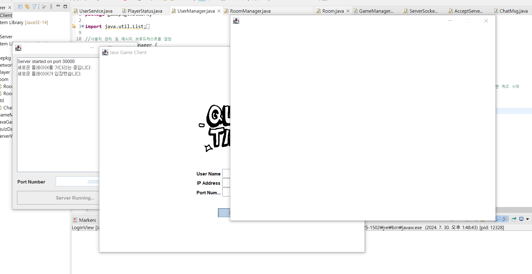Toggle show console on standard out change
Screen dimensions: 532x274
pyautogui.click(x=498, y=219)
